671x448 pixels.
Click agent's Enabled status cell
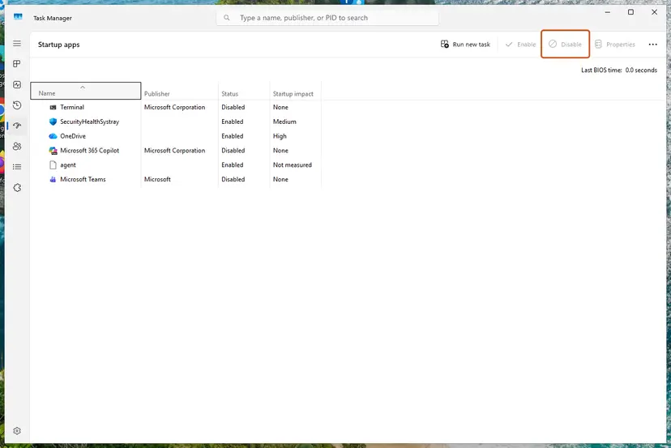pos(233,164)
